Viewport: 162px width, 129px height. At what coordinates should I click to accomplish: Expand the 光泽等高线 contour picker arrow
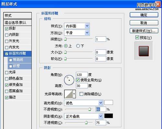coord(74,94)
